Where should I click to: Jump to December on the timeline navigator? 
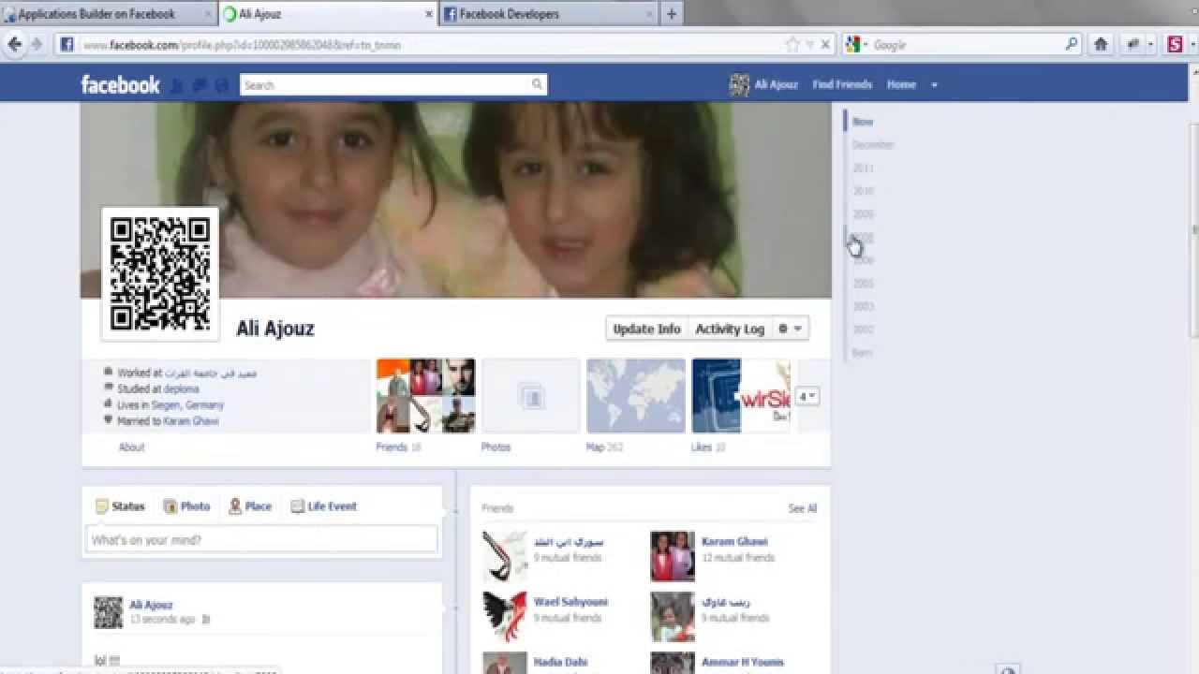pyautogui.click(x=873, y=145)
